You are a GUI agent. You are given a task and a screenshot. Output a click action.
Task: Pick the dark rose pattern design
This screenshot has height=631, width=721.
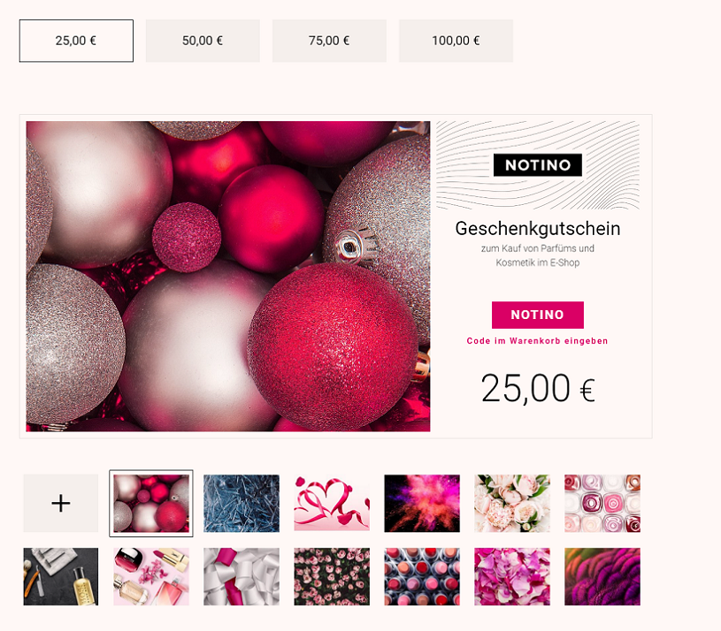tap(332, 576)
